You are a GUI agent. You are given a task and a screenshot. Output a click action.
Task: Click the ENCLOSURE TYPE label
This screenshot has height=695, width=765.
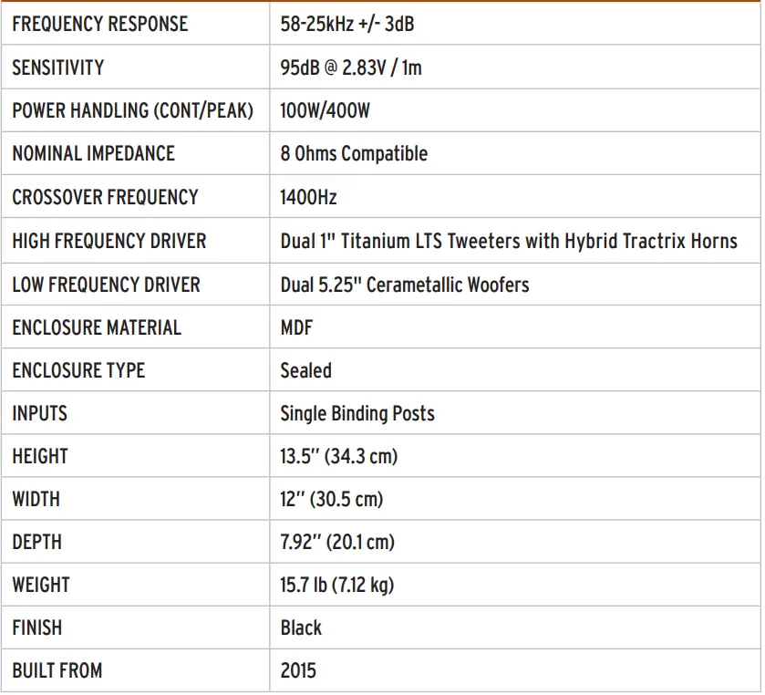(x=78, y=370)
